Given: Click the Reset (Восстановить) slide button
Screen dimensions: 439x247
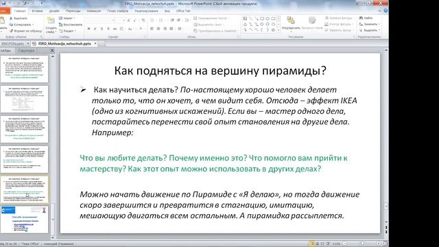Looking at the screenshot, I should pos(70,25).
